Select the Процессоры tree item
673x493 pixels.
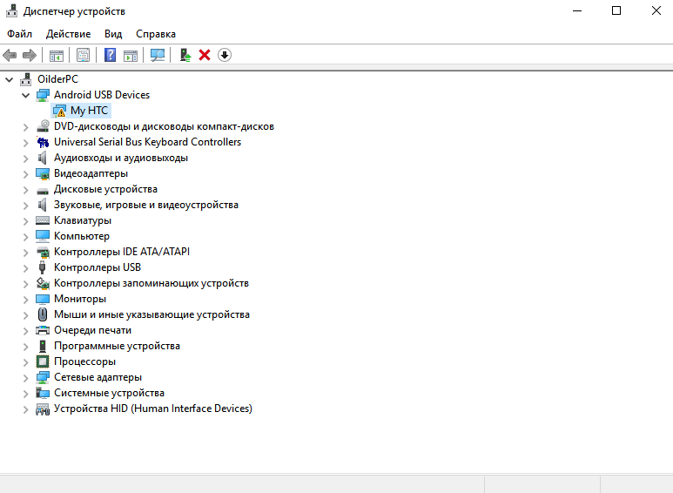point(84,361)
